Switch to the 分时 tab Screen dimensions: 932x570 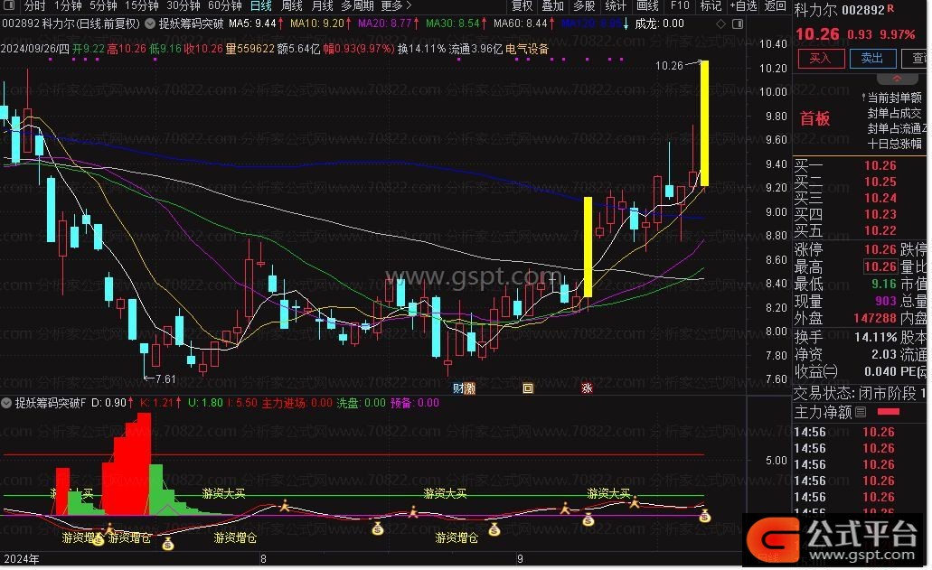35,6
